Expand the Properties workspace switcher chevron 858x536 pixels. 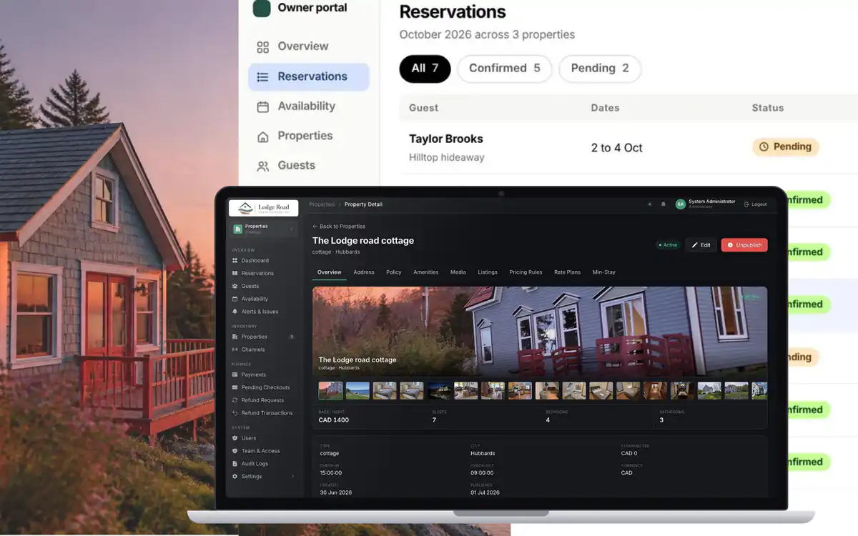(292, 229)
